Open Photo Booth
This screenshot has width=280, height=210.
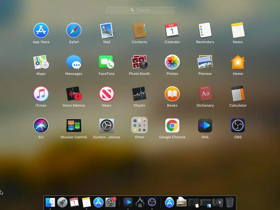(139, 62)
